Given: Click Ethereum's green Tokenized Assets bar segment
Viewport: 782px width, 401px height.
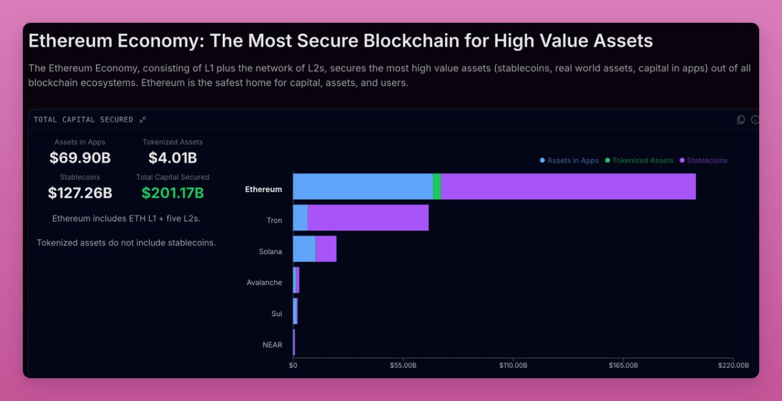Looking at the screenshot, I should coord(437,187).
